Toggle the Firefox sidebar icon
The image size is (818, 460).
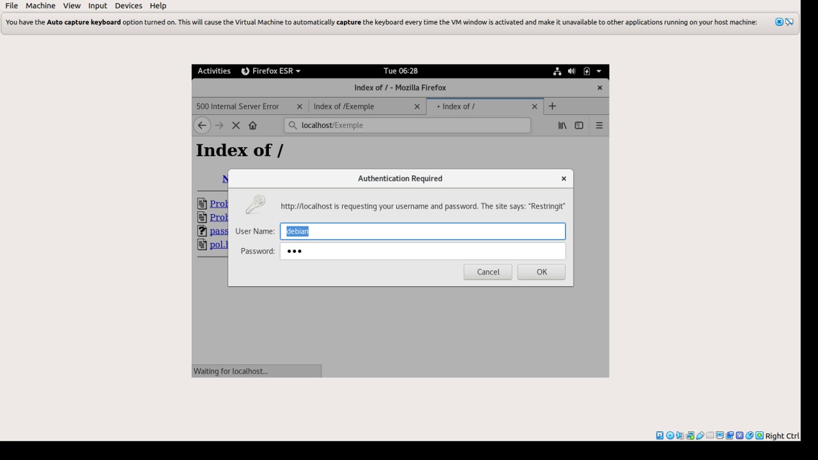579,125
